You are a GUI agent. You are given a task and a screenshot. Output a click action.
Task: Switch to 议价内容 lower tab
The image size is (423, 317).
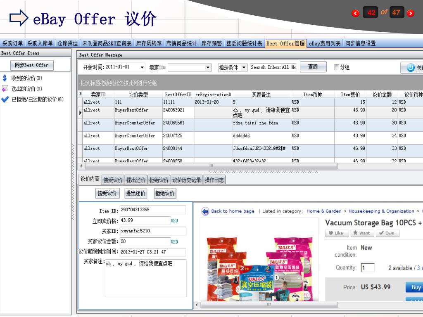point(90,179)
